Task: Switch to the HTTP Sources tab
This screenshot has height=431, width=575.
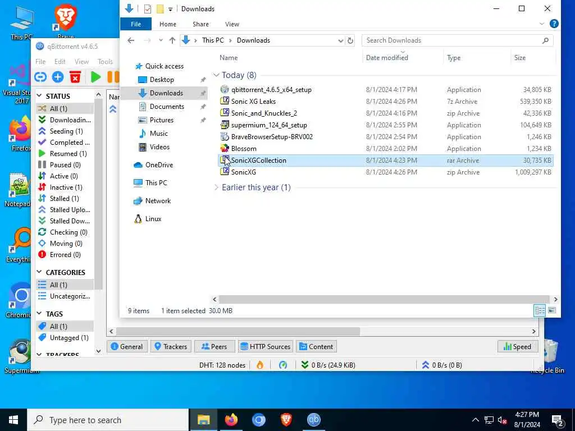Action: (266, 347)
